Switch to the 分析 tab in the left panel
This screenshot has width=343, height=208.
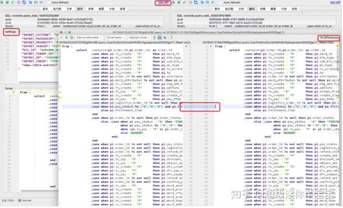[69, 9]
